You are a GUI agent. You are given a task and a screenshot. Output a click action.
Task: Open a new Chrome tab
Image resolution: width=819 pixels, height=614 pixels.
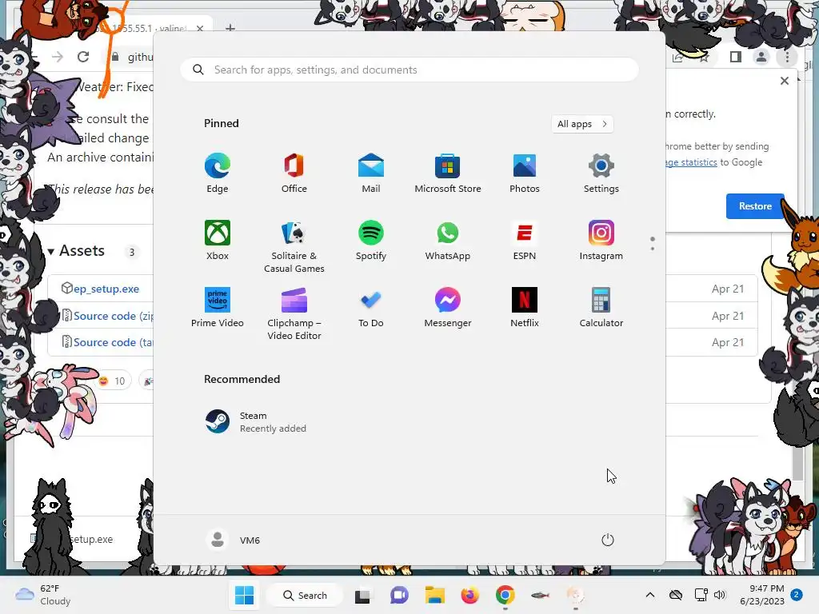coord(230,28)
